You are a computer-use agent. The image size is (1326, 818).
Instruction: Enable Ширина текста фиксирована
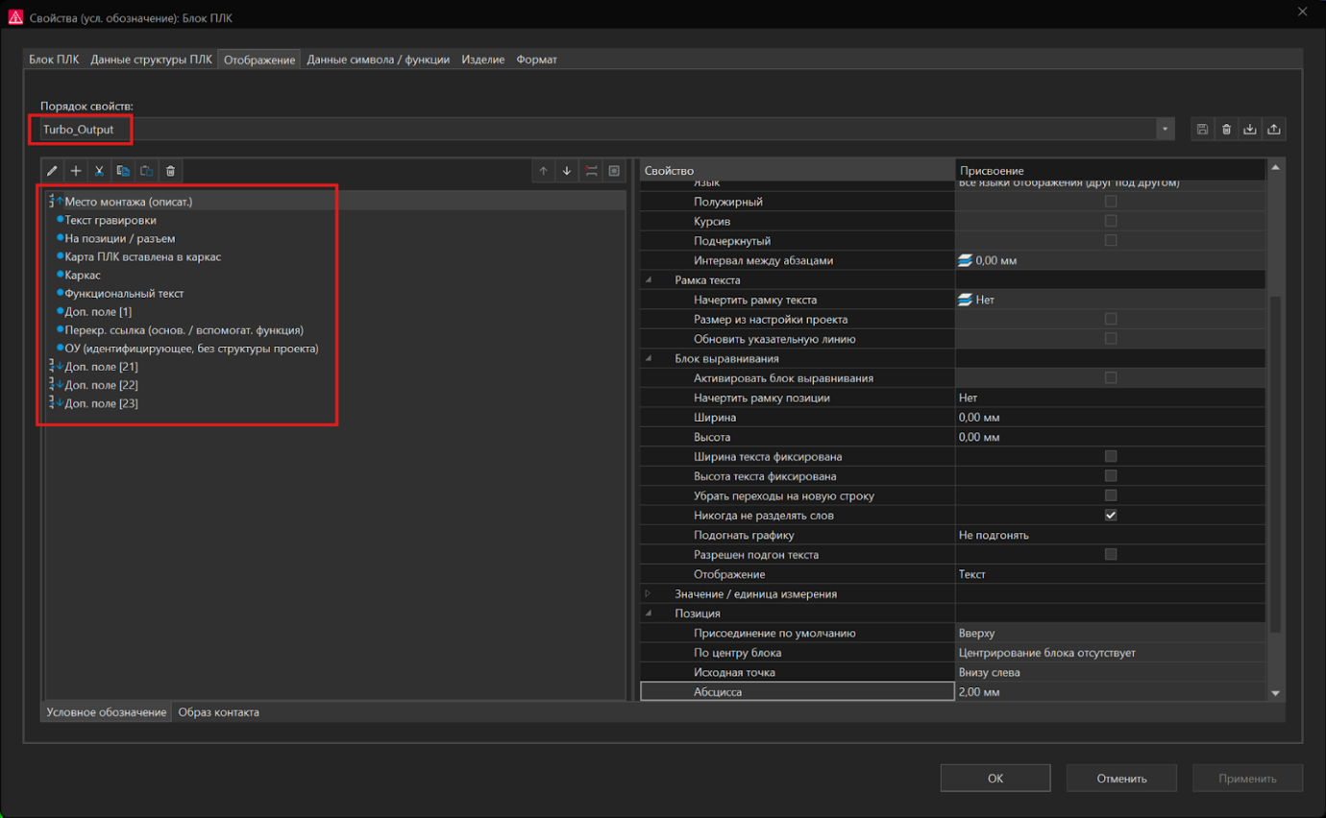pyautogui.click(x=1111, y=456)
